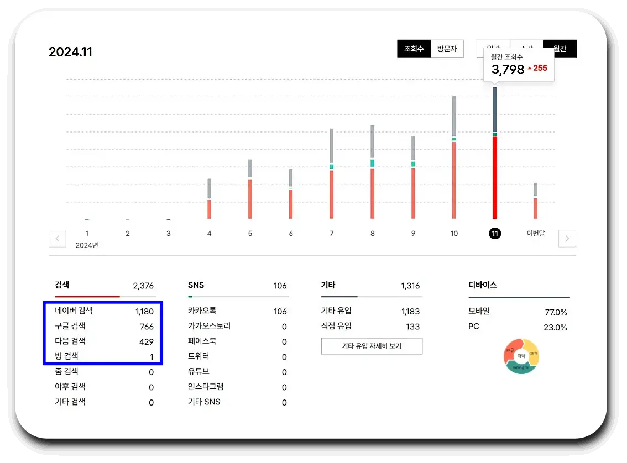This screenshot has height=463, width=627.
Task: Click the 모바일 77.0% statistic row
Action: click(x=519, y=312)
